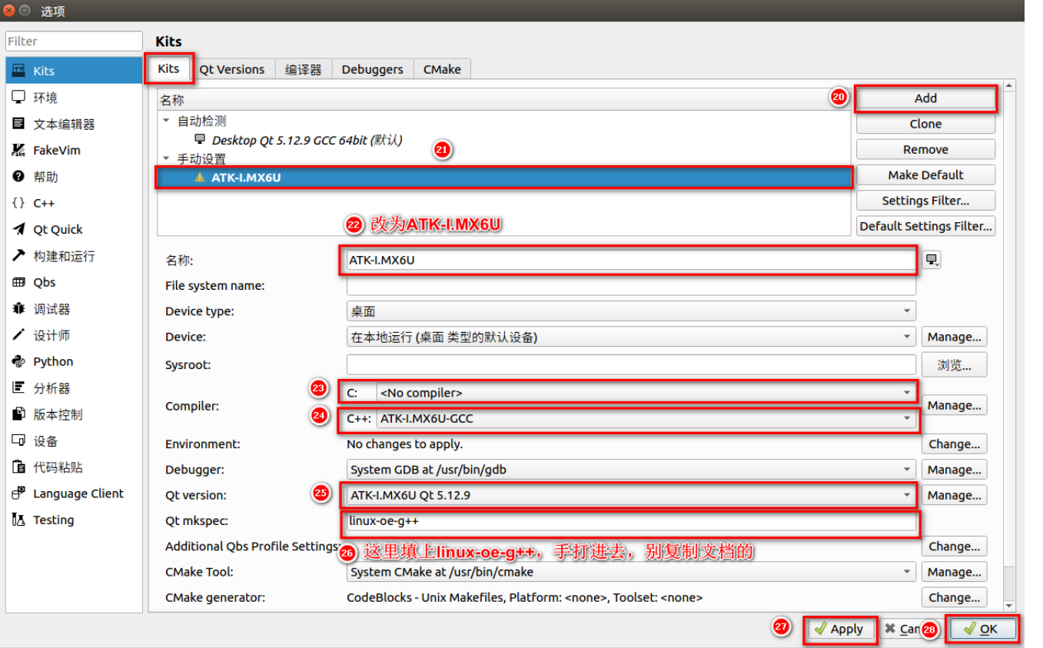Click the Sysroot 浏览 button
Image resolution: width=1043 pixels, height=648 pixels.
954,364
